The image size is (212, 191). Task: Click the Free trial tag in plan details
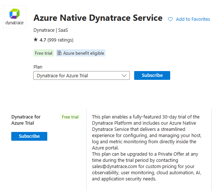click(x=70, y=117)
